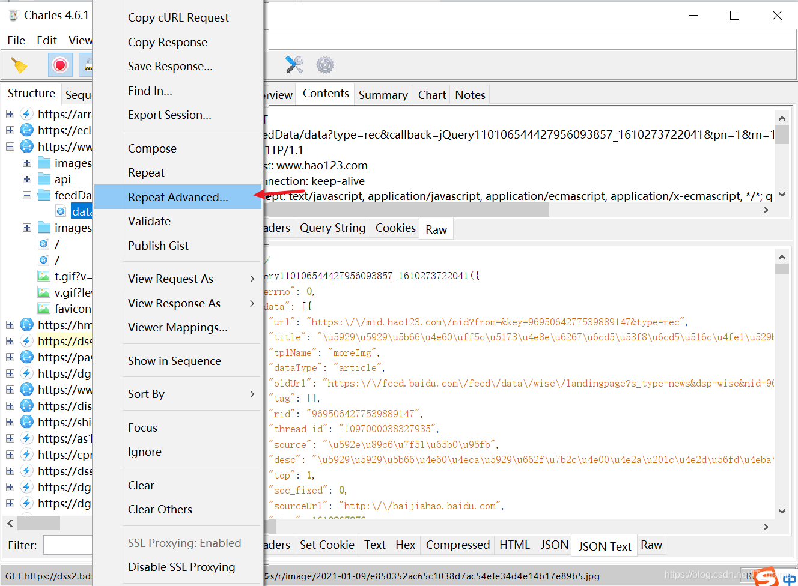798x586 pixels.
Task: Click the v.gif image file icon
Action: (44, 292)
